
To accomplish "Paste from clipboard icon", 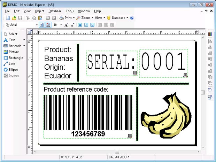I will [40, 18].
